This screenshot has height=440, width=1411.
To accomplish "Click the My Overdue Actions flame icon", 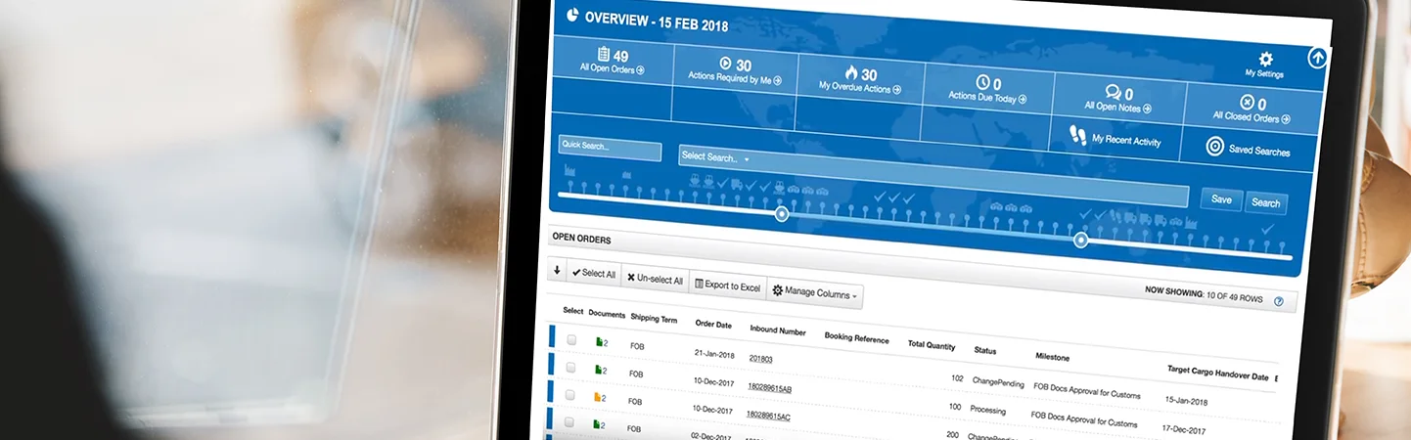I will (x=850, y=72).
